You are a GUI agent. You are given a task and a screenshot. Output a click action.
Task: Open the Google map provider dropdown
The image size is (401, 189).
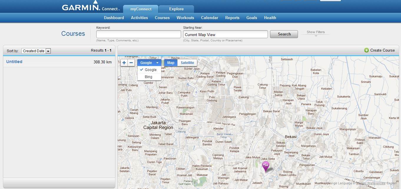click(x=149, y=63)
